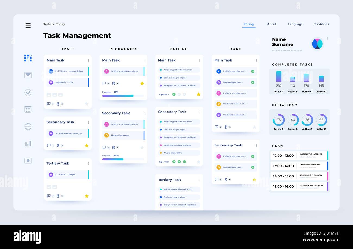Open the mail envelope icon in sidebar
This screenshot has width=353, height=249.
click(28, 75)
